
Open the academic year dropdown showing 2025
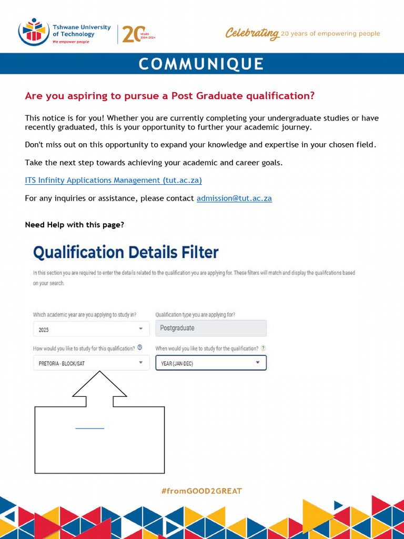92,329
